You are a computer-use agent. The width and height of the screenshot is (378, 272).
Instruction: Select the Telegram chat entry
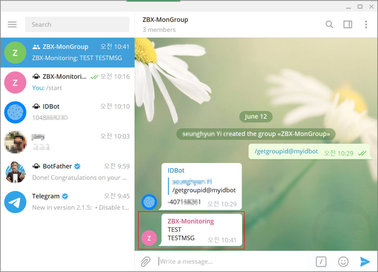[66, 202]
